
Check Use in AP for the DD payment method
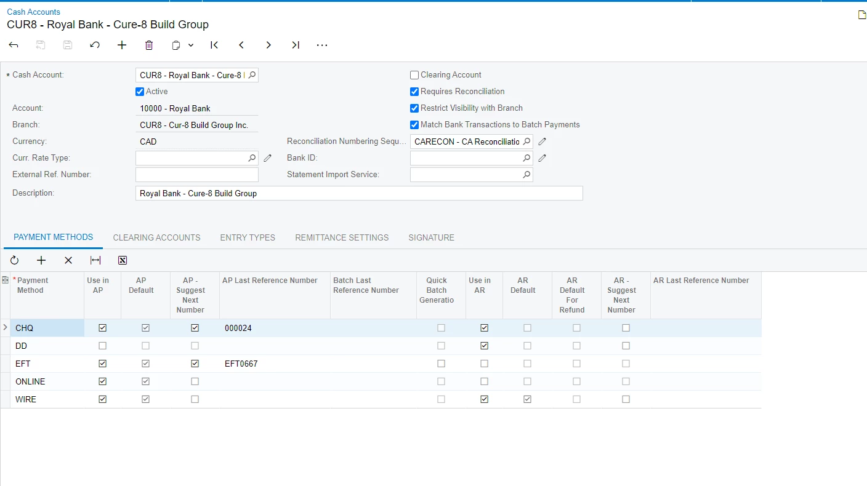click(x=102, y=346)
